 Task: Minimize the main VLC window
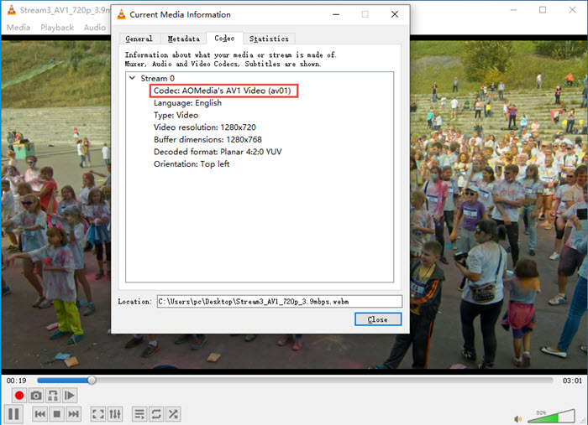pyautogui.click(x=513, y=10)
